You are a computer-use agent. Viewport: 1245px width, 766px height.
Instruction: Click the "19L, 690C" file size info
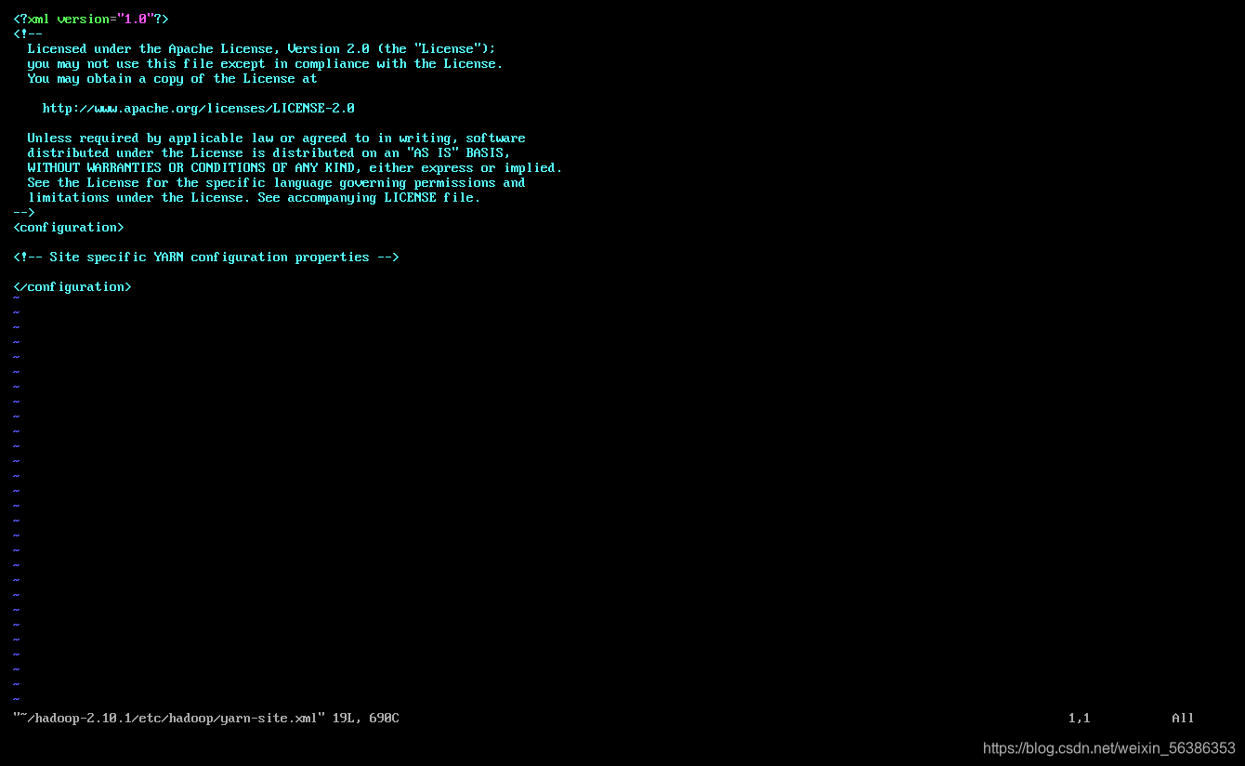tap(366, 718)
